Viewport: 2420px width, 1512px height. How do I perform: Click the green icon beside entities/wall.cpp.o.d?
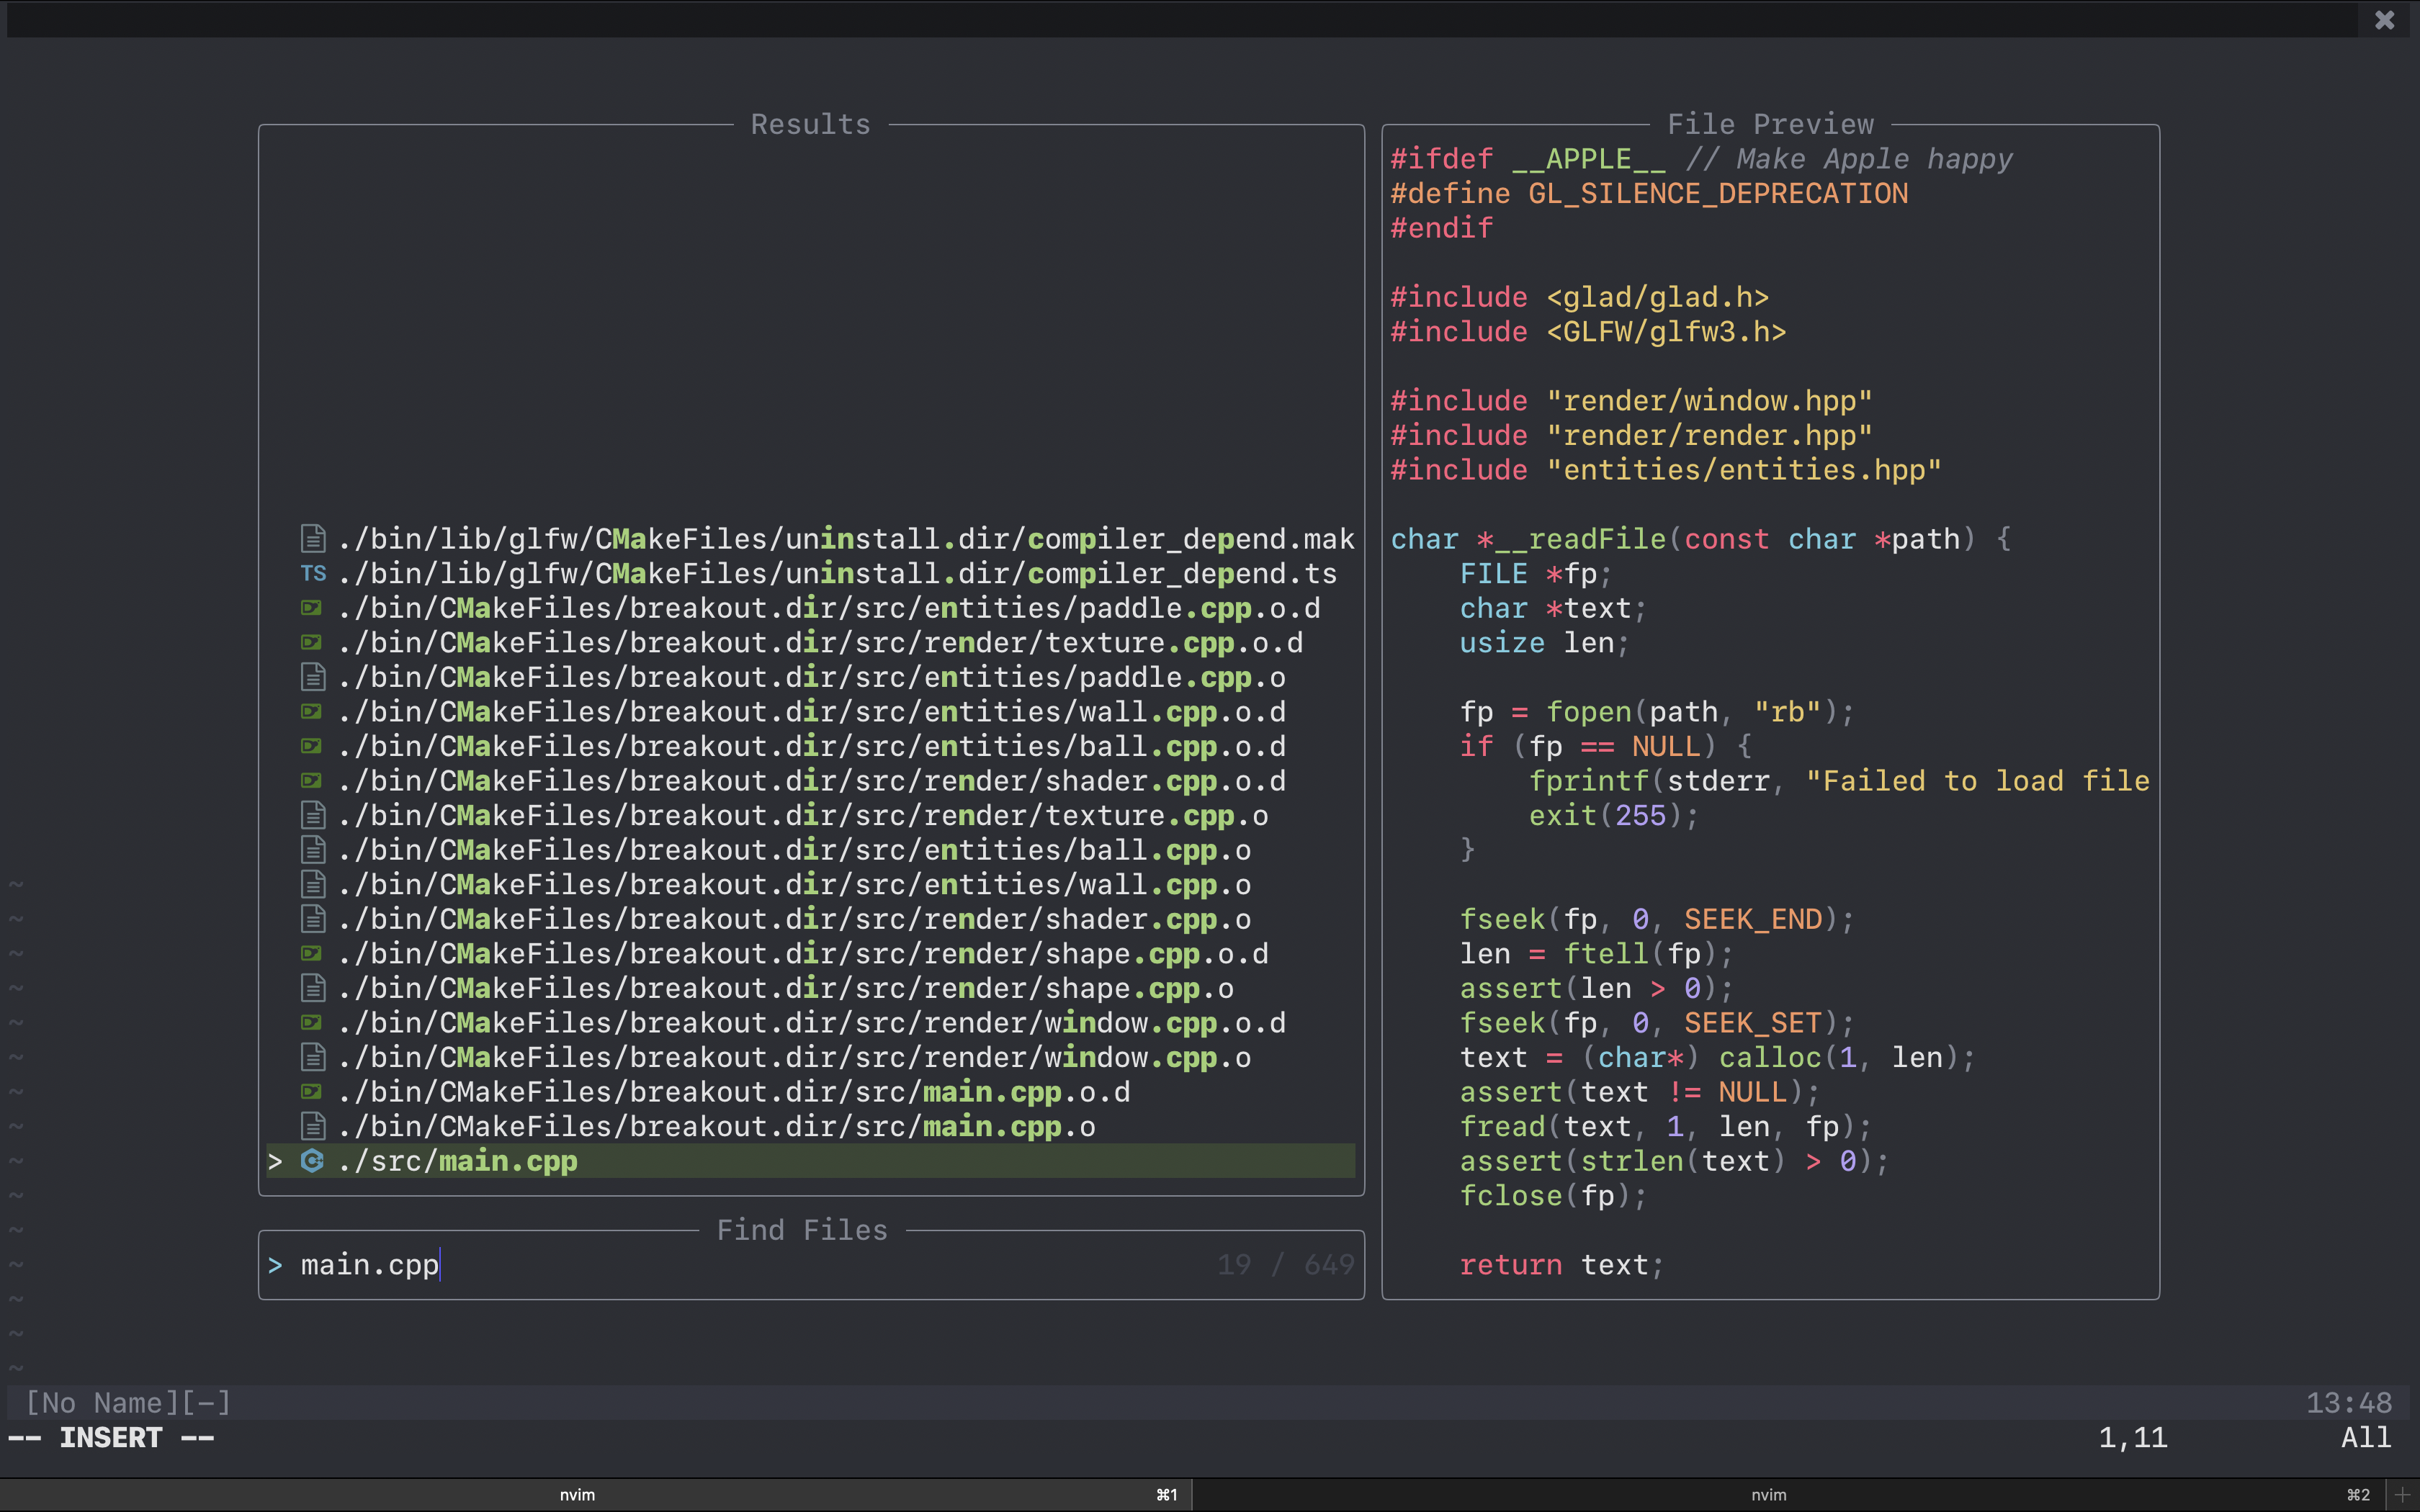coord(312,712)
